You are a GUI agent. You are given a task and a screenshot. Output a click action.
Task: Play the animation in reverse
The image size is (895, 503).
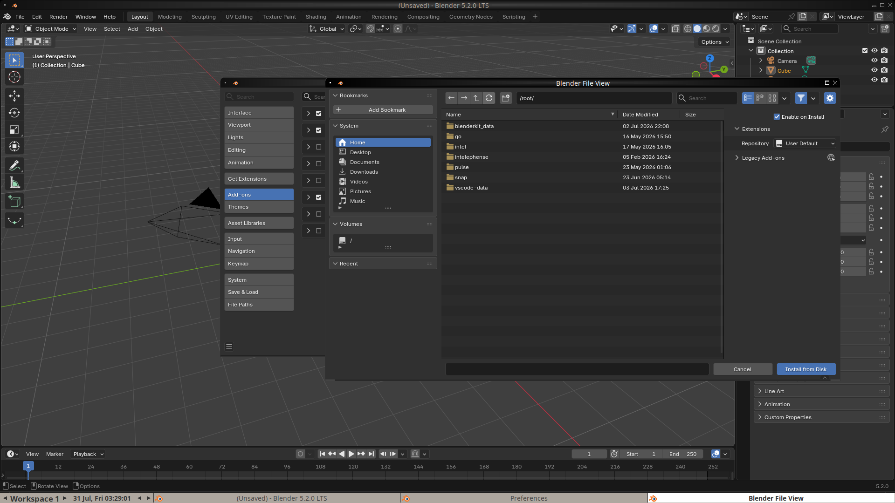342,454
